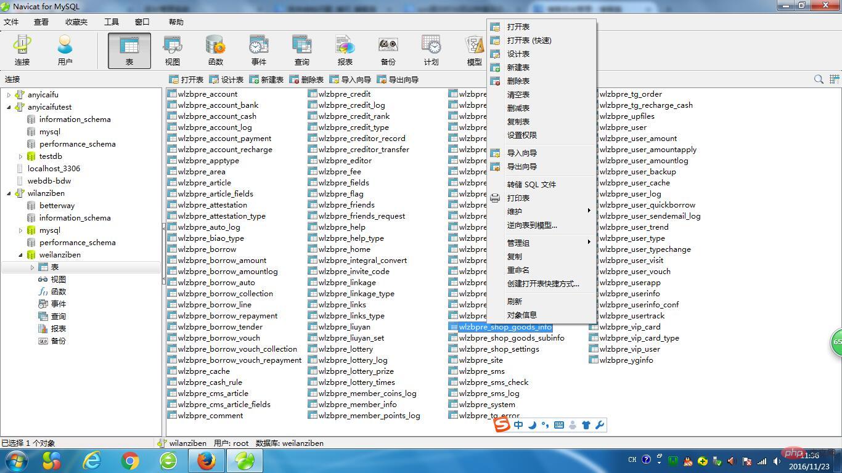842x473 pixels.
Task: Expand the testdb database node
Action: tap(20, 156)
